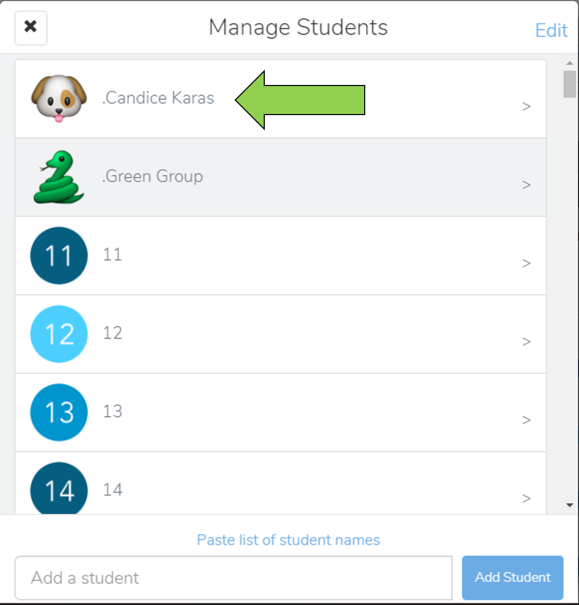
Task: Open student 14 row arrow
Action: point(526,498)
